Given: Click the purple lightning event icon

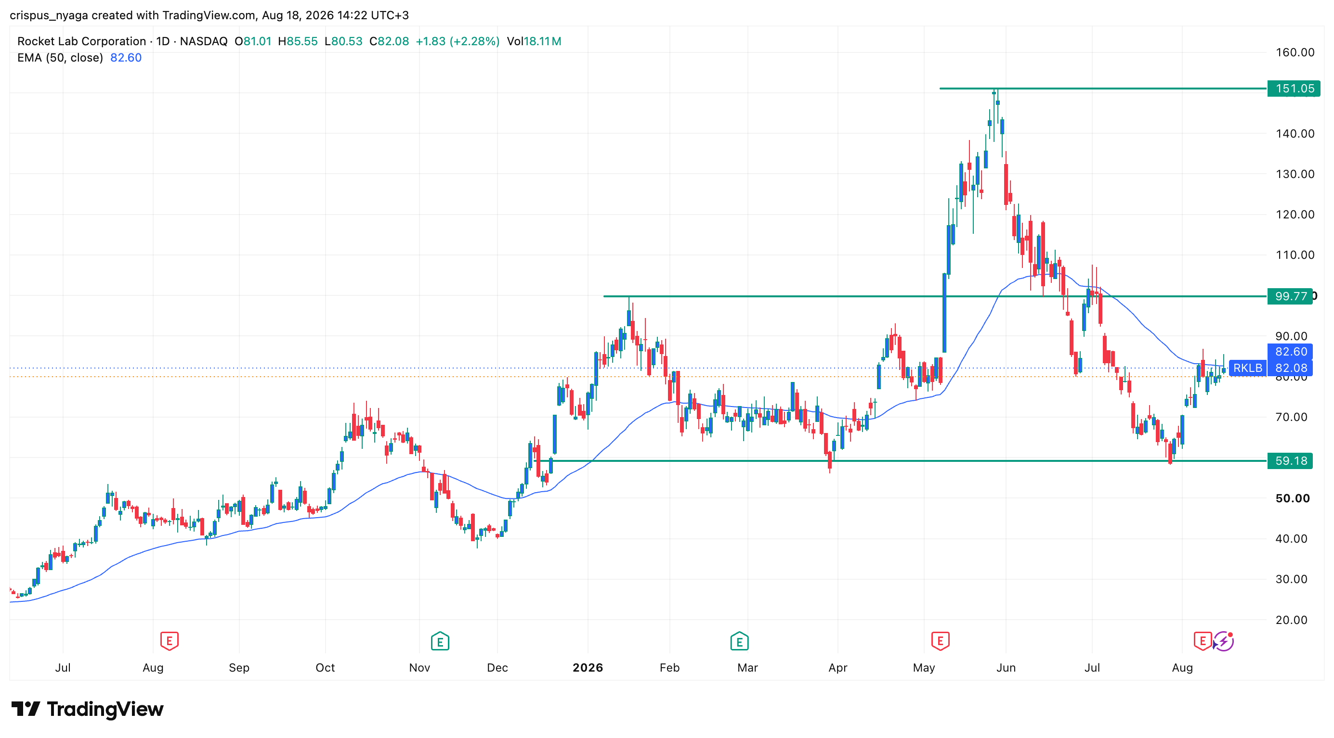Looking at the screenshot, I should pos(1224,641).
